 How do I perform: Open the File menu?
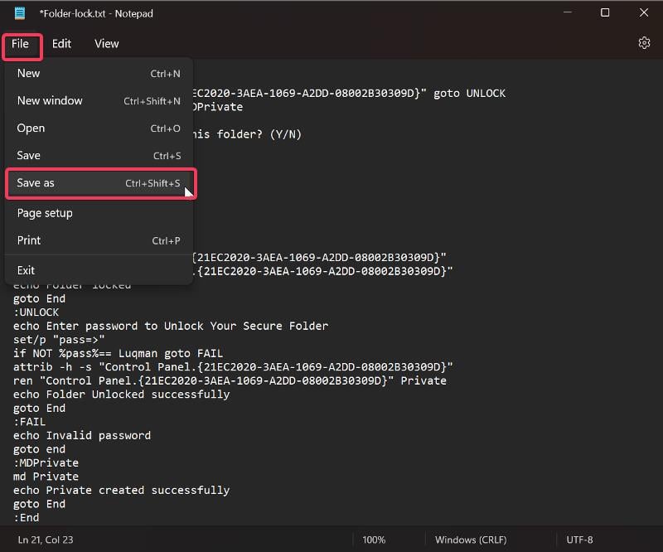point(21,44)
